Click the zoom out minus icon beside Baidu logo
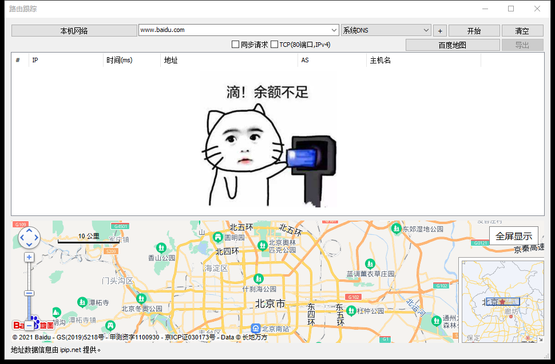 (x=29, y=326)
